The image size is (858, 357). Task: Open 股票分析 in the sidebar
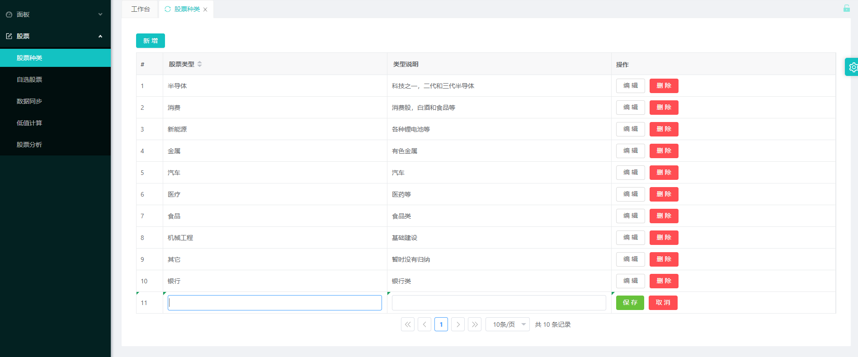click(x=55, y=145)
